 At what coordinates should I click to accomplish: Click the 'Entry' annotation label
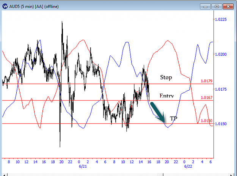click(166, 96)
